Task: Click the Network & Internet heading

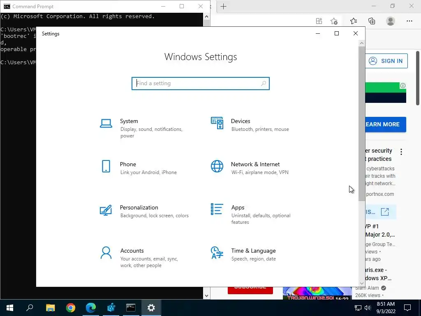Action: (255, 165)
